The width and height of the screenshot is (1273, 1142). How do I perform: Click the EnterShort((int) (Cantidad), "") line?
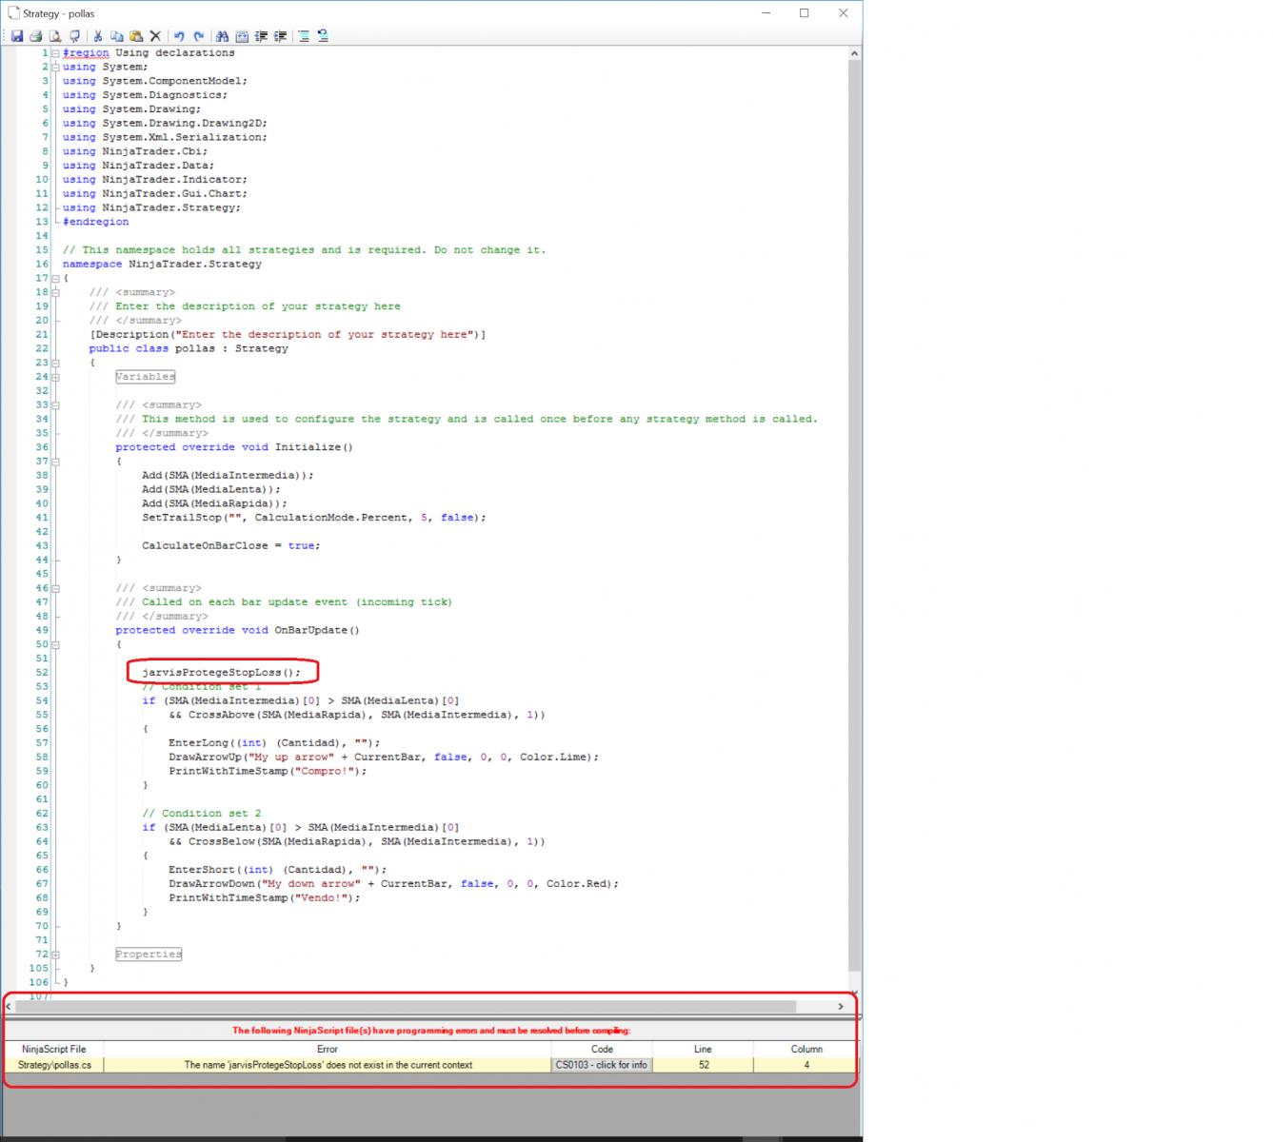[x=278, y=870]
